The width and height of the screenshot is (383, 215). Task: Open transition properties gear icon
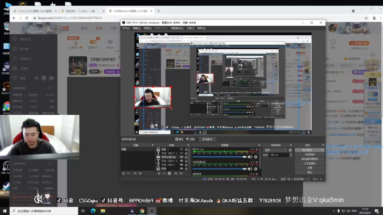(290, 150)
